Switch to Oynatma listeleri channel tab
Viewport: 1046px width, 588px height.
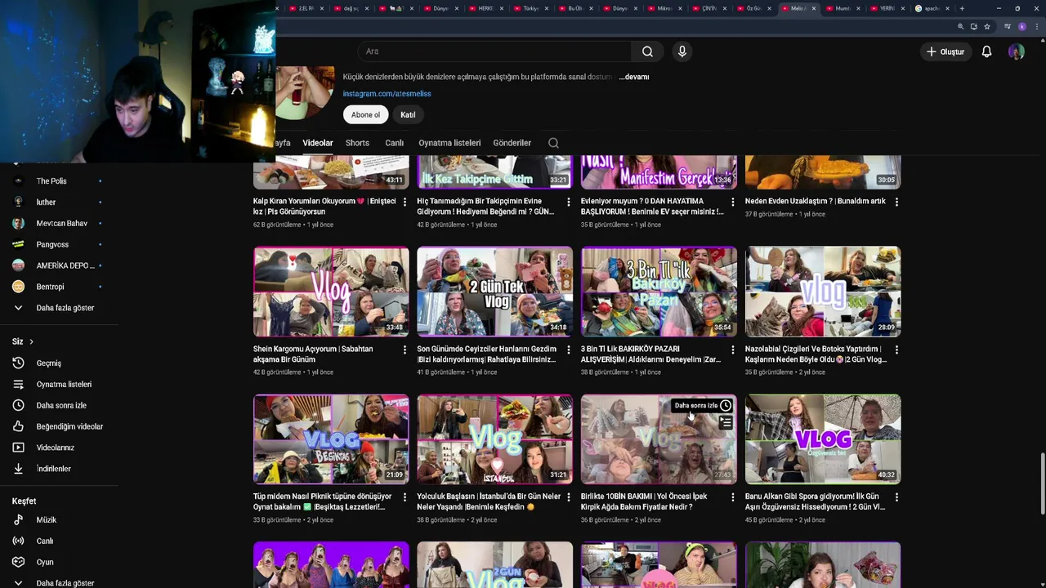(449, 143)
